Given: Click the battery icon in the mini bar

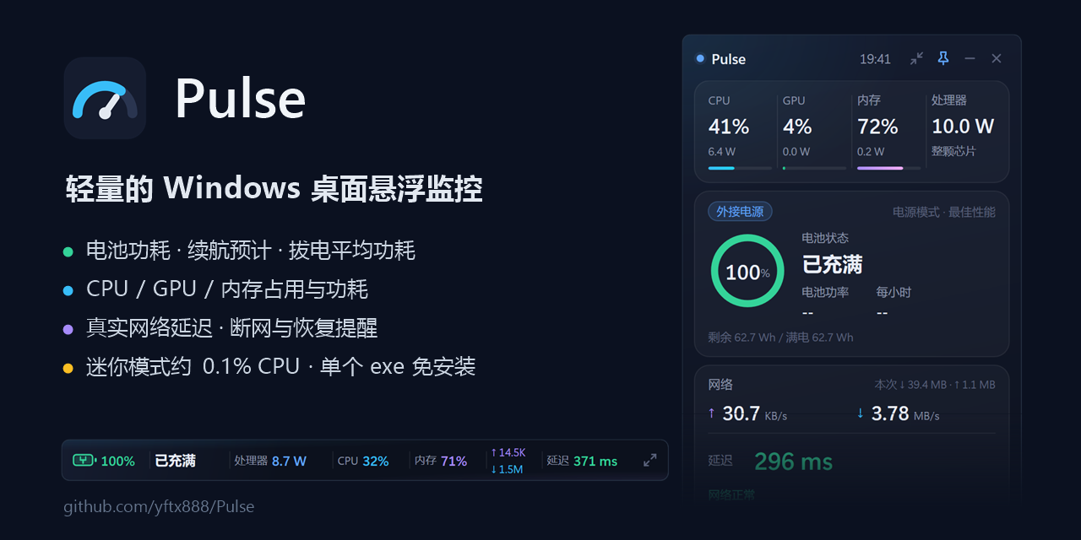Looking at the screenshot, I should pos(84,461).
